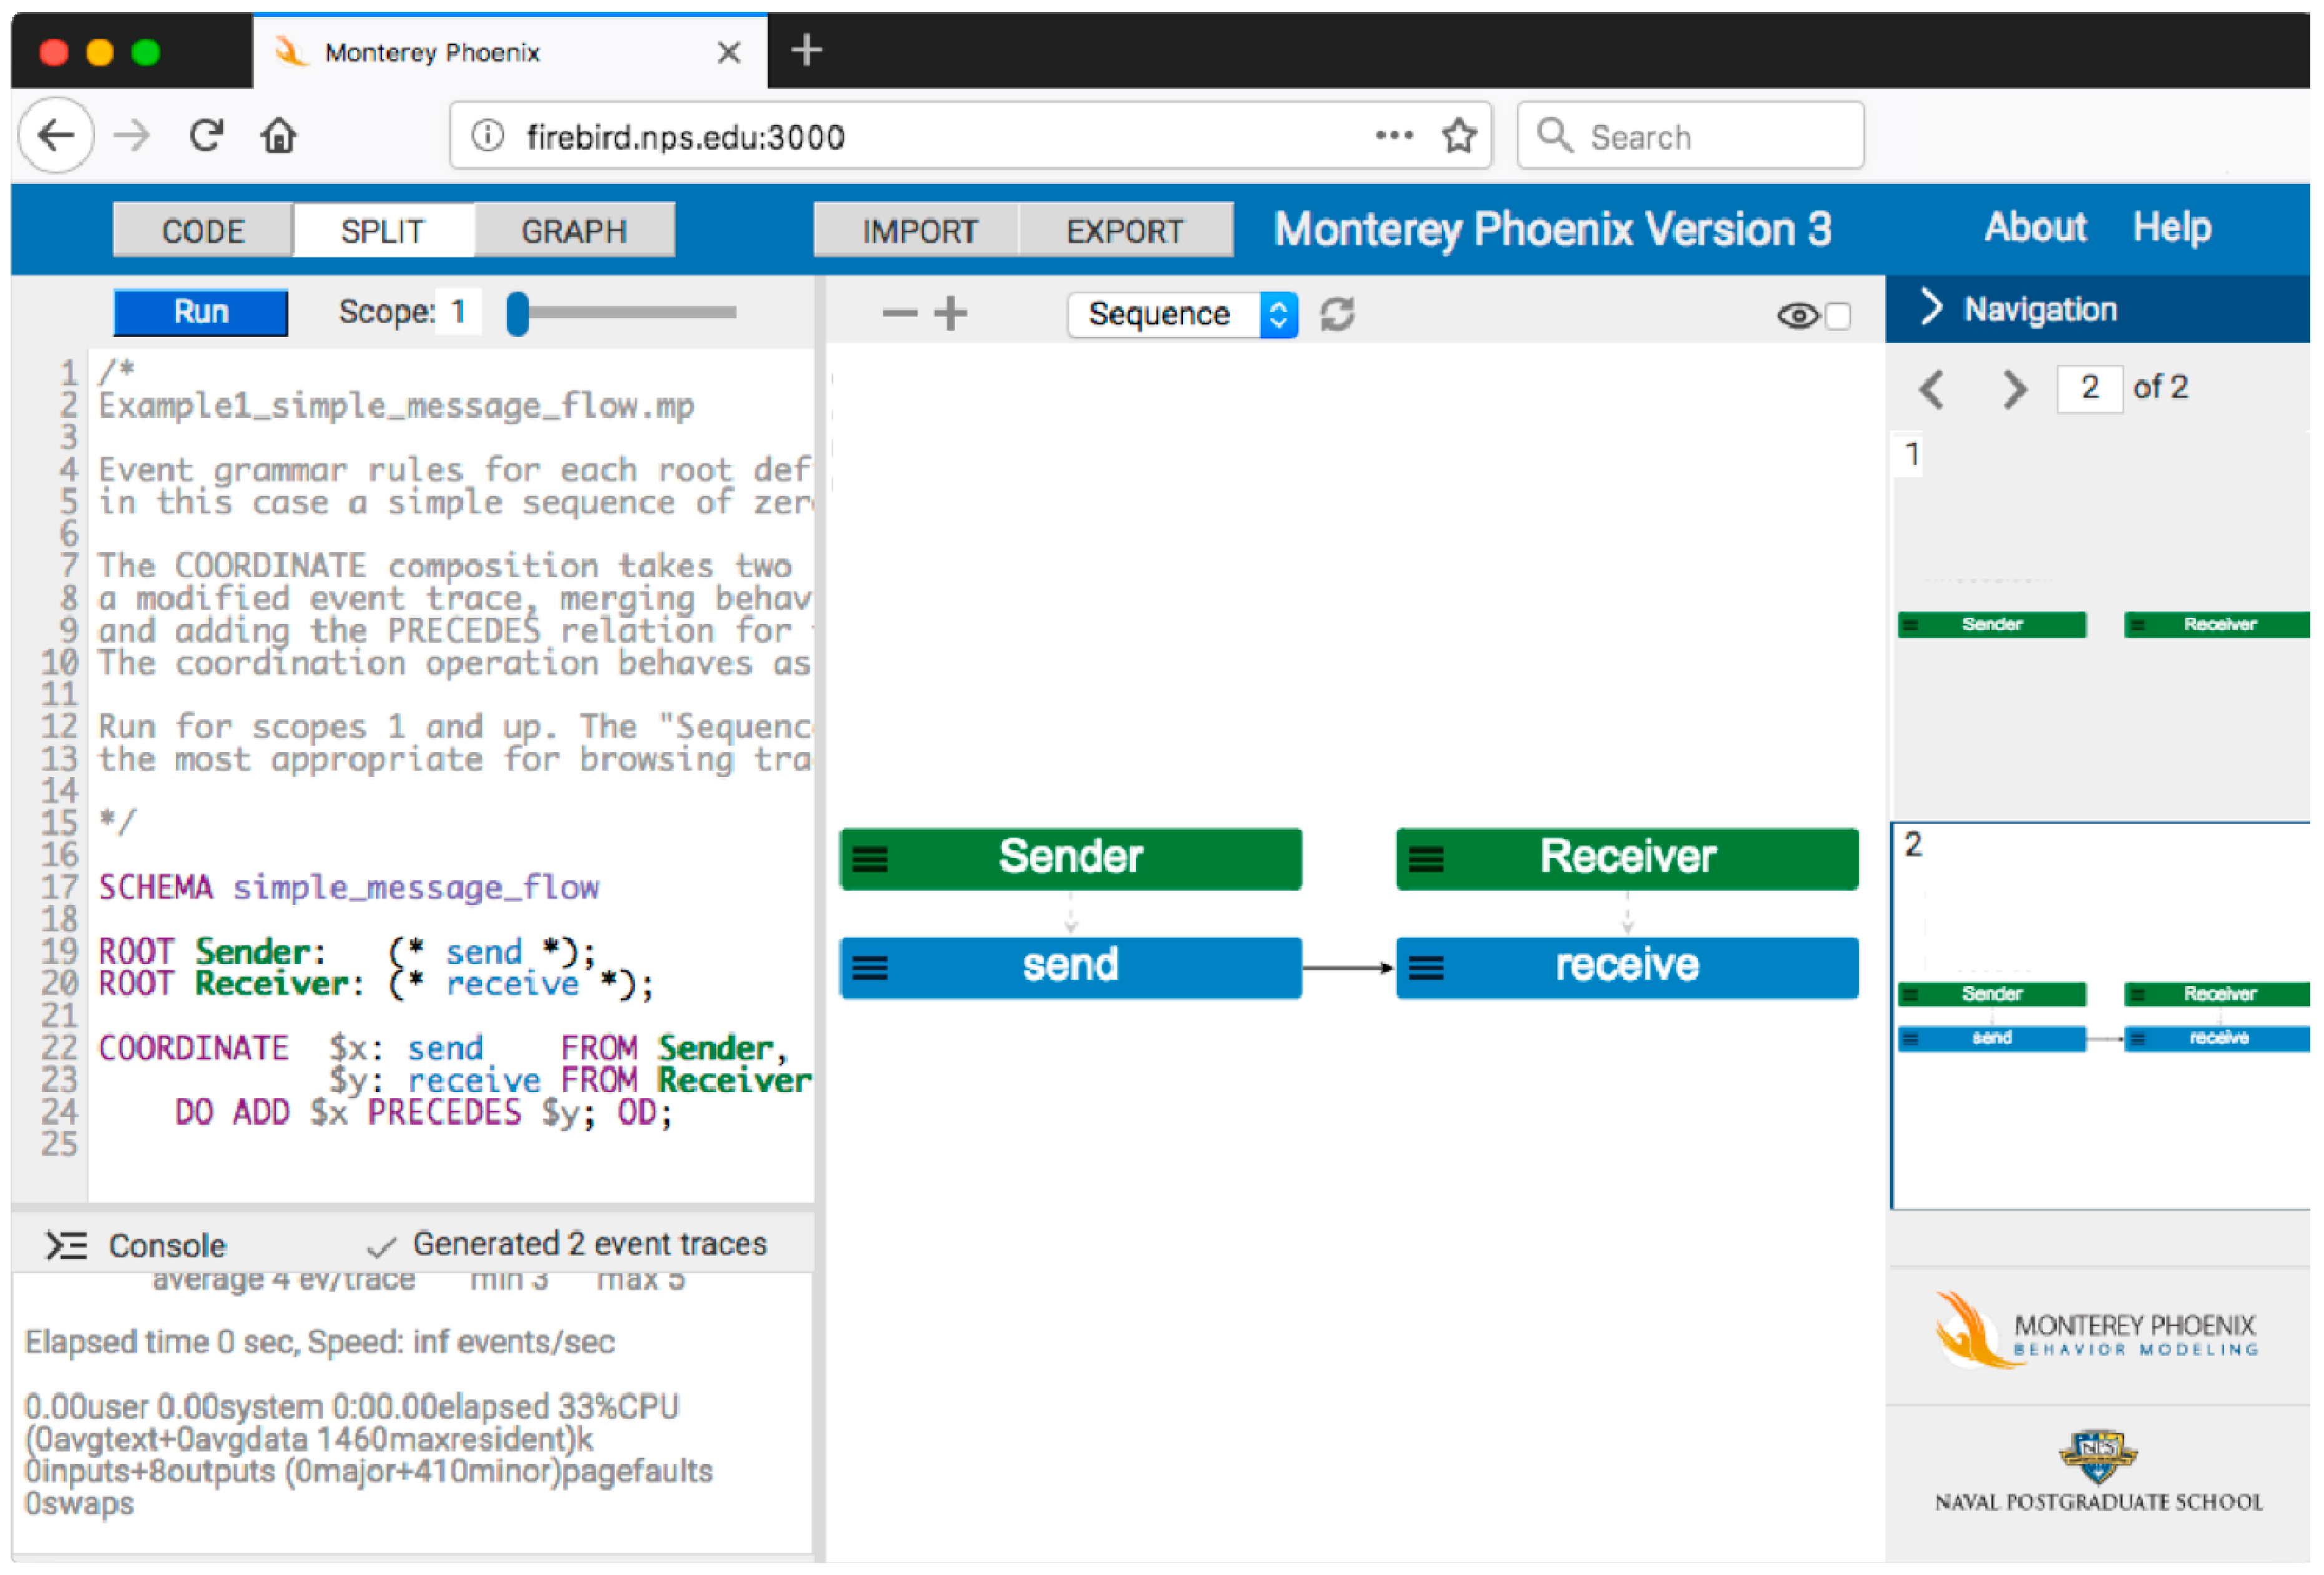Toggle the checkbox next to eye icon

click(x=1837, y=316)
